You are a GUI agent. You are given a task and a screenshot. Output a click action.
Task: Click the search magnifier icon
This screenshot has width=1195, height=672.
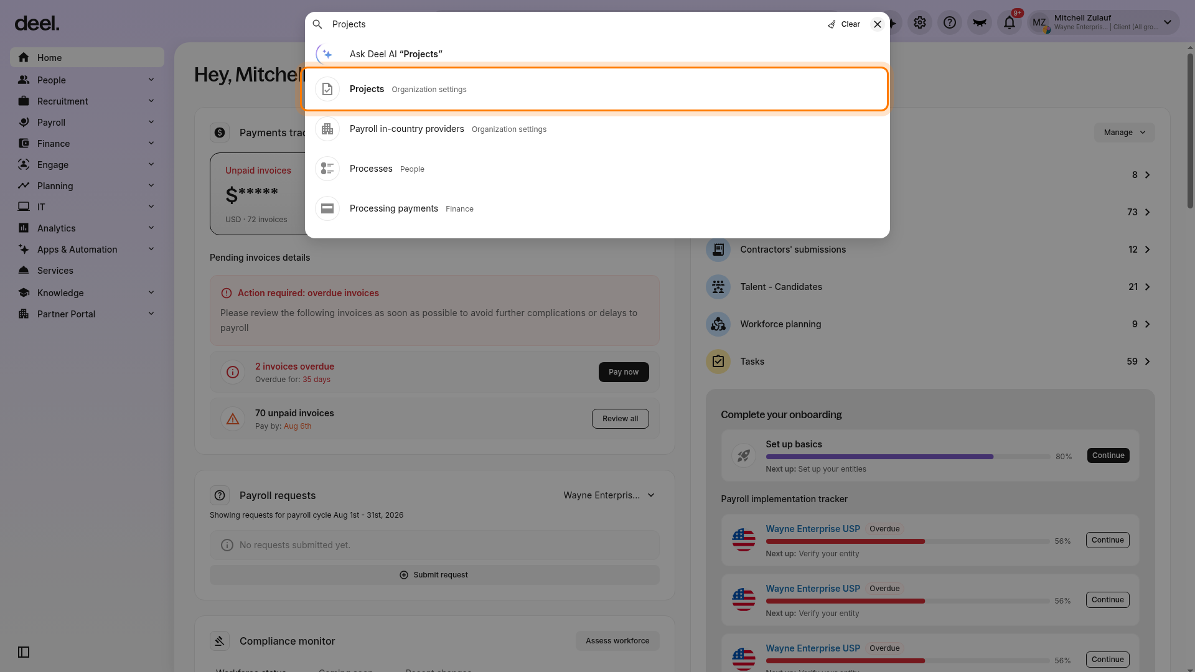coord(317,24)
